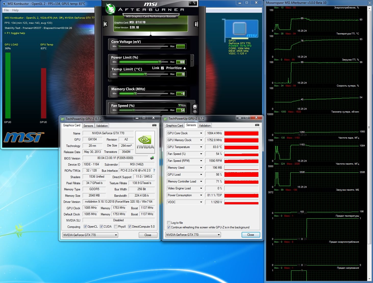Click the Prioritize arrow in Afterburner
Image resolution: width=373 pixels, height=283 pixels.
[x=184, y=68]
